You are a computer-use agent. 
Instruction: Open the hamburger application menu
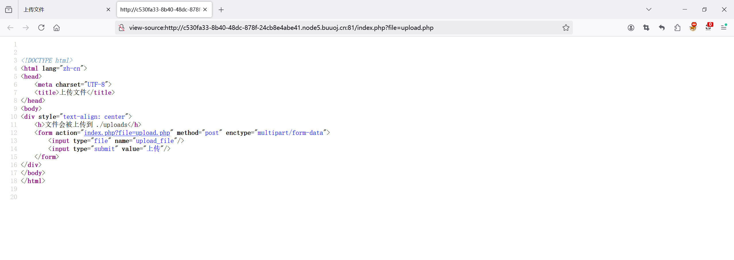[x=724, y=28]
